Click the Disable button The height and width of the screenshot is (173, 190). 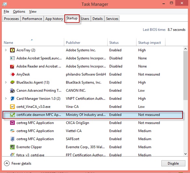(x=173, y=163)
